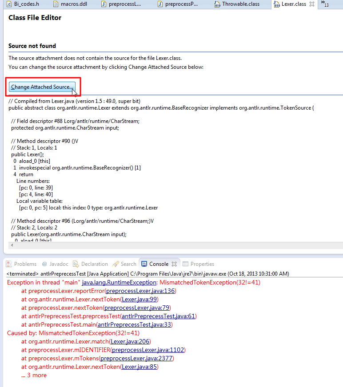Open Lexer.java:99 stack trace link

point(140,299)
